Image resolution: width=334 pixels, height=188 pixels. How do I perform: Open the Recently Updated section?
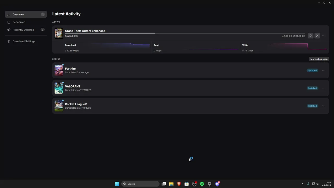click(x=26, y=30)
